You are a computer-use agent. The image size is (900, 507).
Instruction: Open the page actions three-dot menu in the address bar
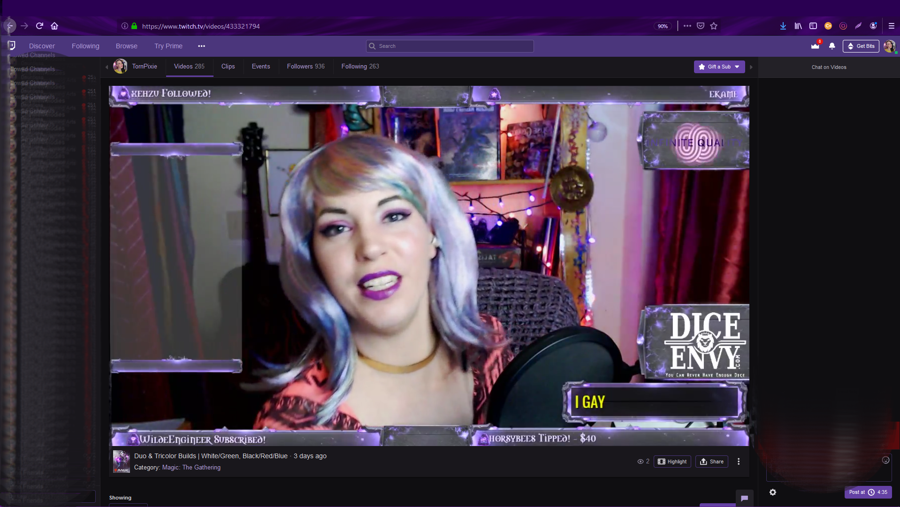coord(687,26)
